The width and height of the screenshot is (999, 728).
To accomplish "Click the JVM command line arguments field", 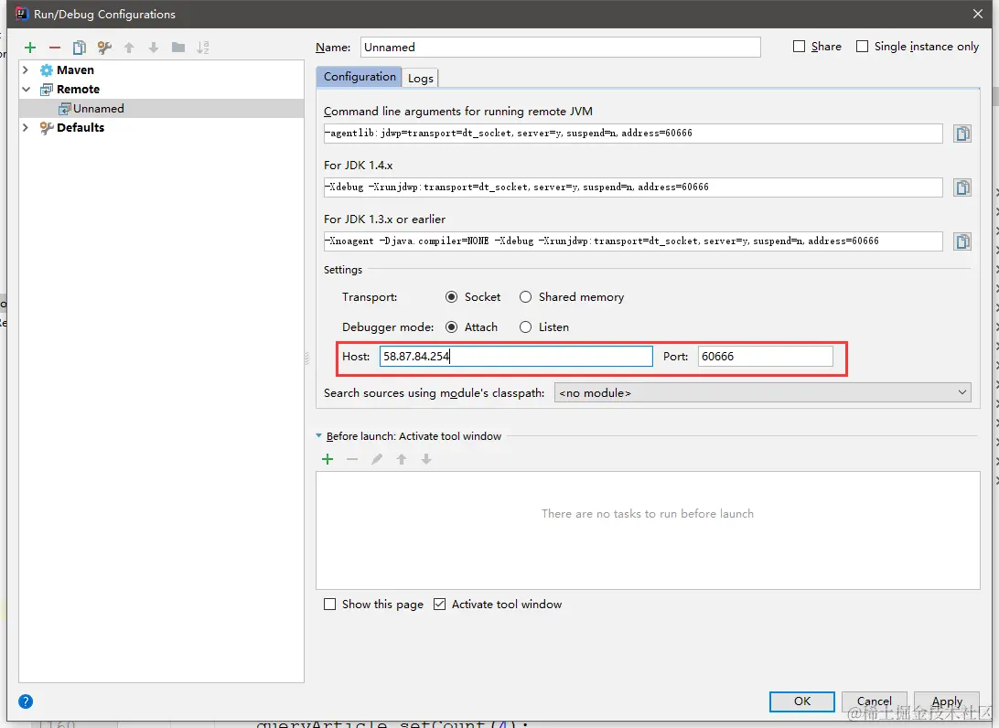I will pos(633,134).
